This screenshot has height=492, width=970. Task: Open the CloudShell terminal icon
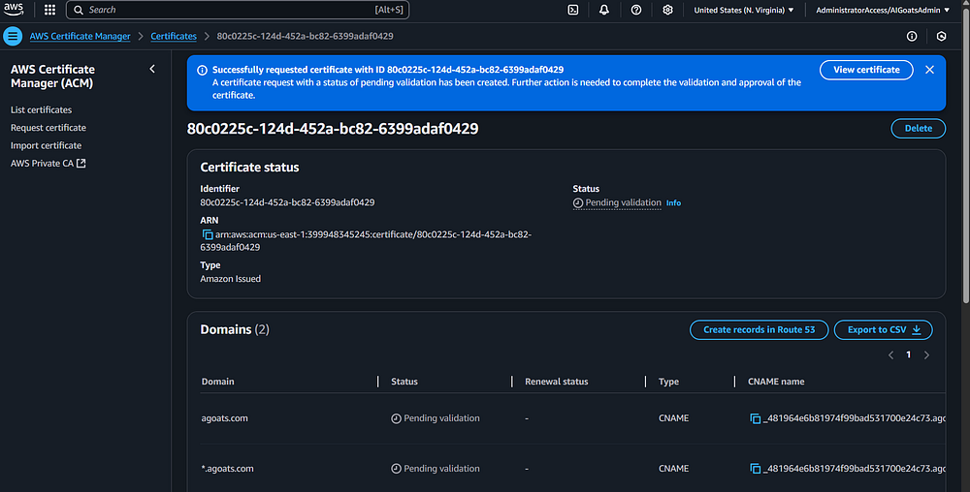[x=573, y=10]
